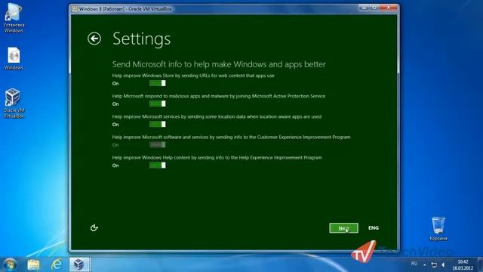Open the Windows Start menu orb
483x272 pixels.
point(10,264)
